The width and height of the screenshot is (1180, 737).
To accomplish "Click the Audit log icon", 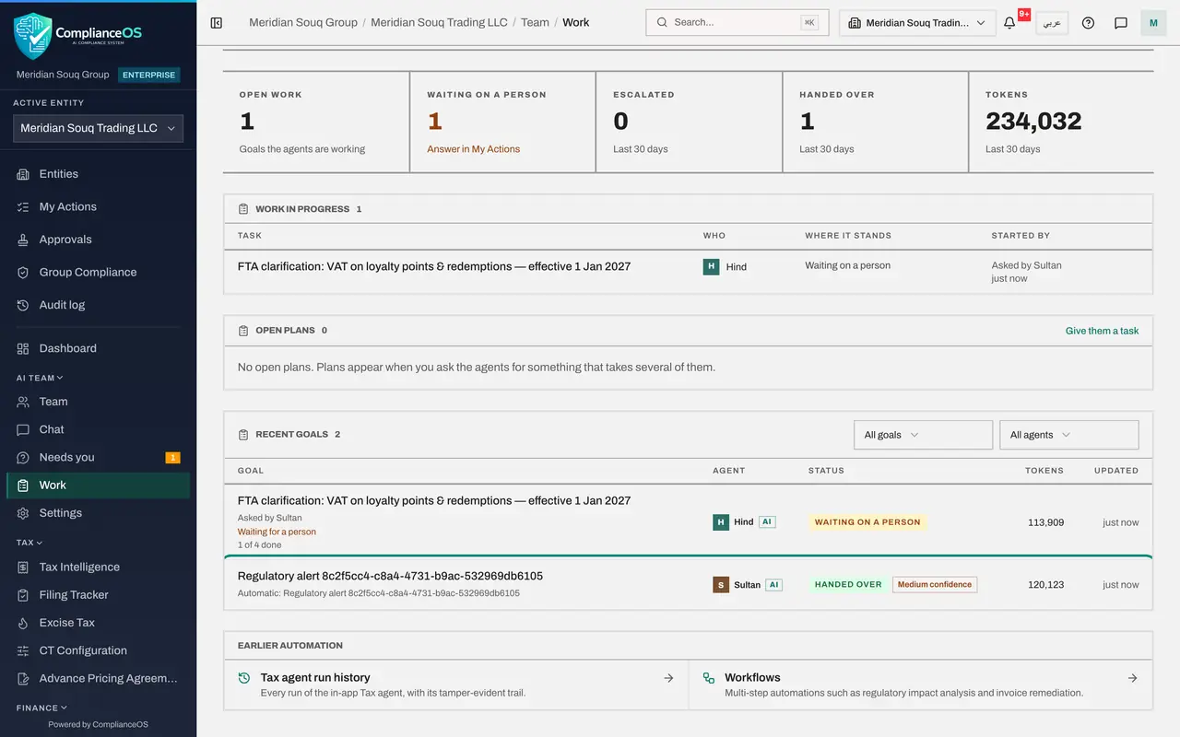I will [x=23, y=305].
